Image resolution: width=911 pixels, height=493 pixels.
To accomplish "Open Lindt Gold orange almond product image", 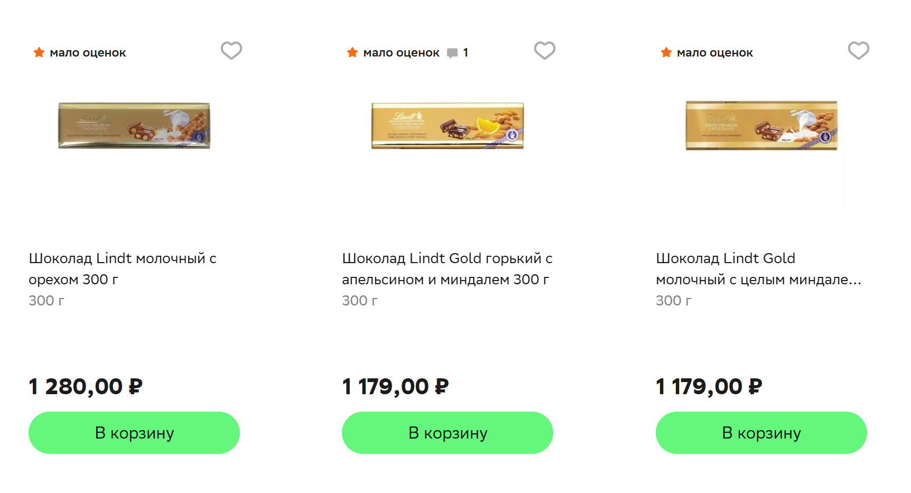I will 448,126.
